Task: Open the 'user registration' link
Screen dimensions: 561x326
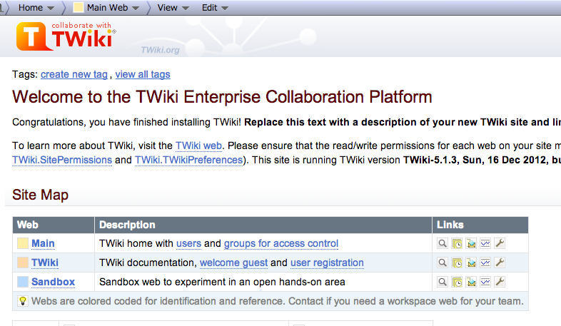Action: click(327, 263)
